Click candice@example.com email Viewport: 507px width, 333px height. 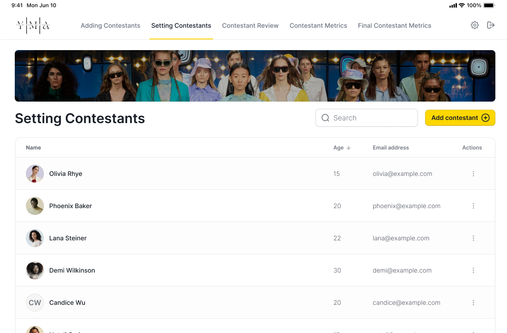point(406,303)
